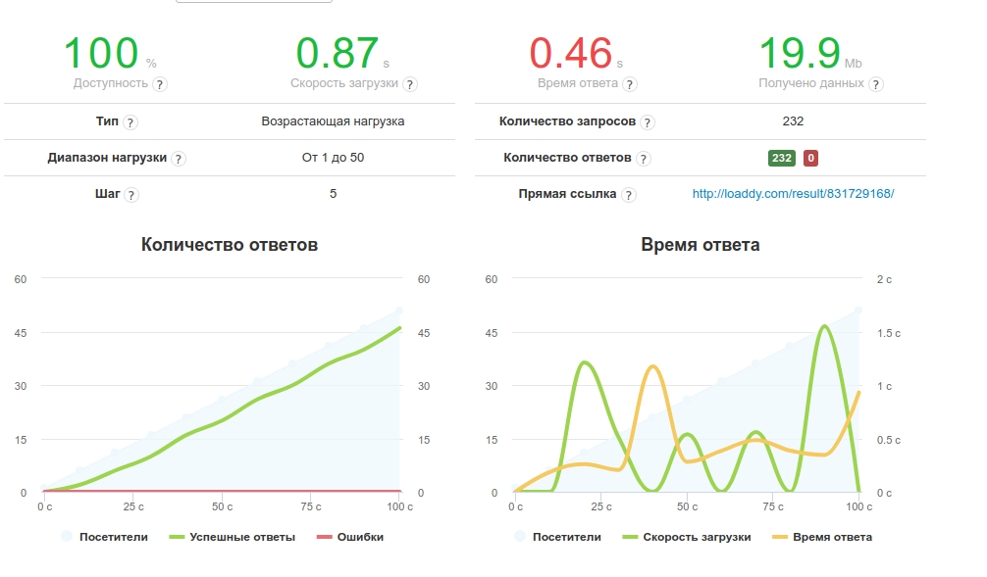This screenshot has height=577, width=987.
Task: Click the question mark beside Диапазон нагрузки
Action: [179, 160]
